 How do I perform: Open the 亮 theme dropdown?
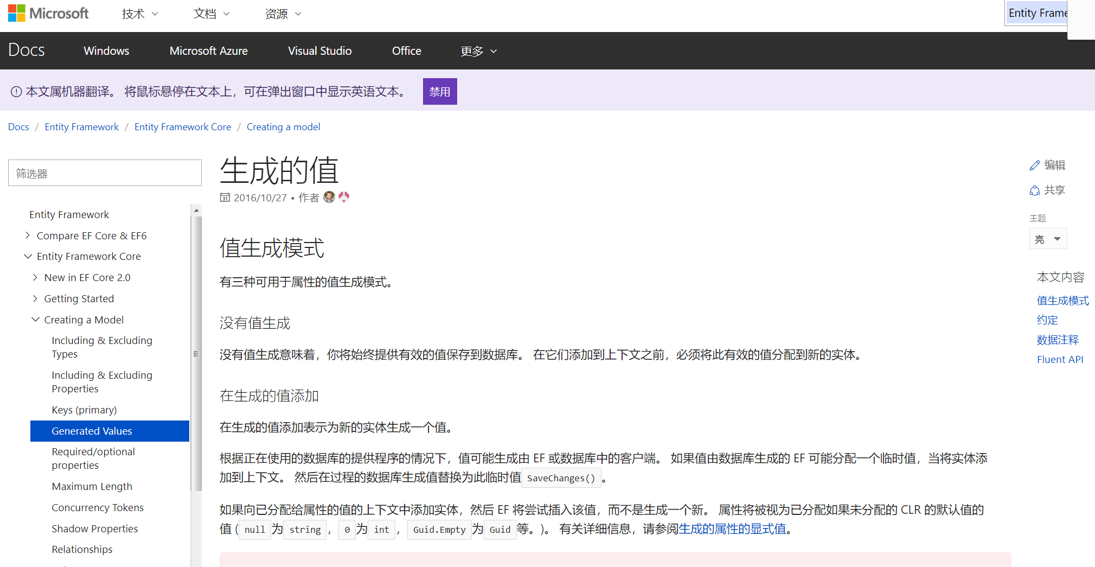1048,238
